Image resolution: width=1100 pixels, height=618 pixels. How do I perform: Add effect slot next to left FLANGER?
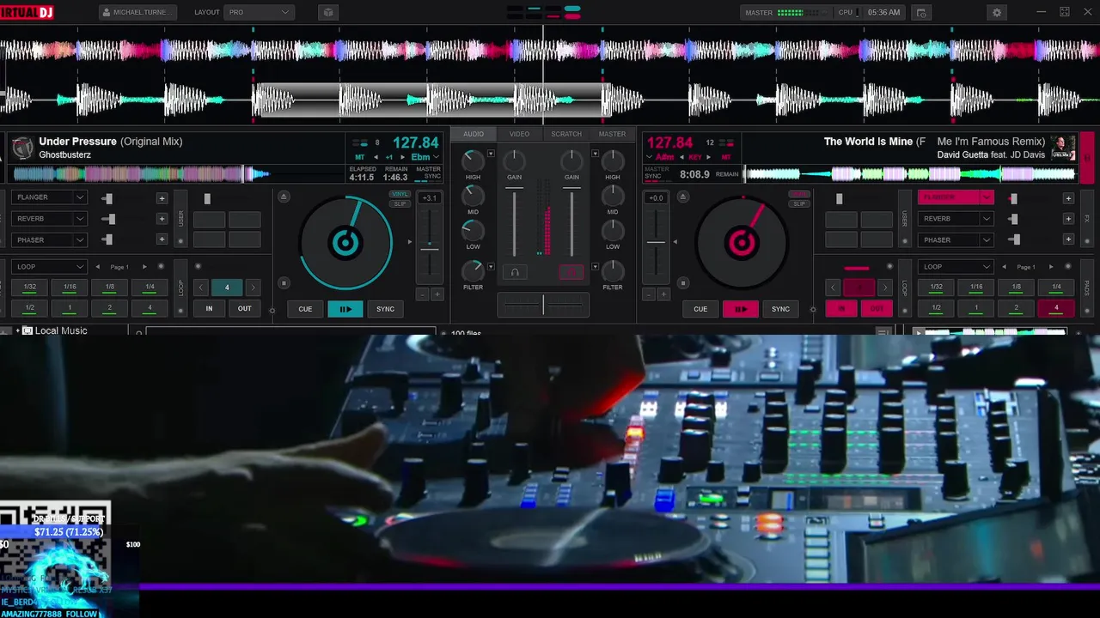tap(162, 198)
